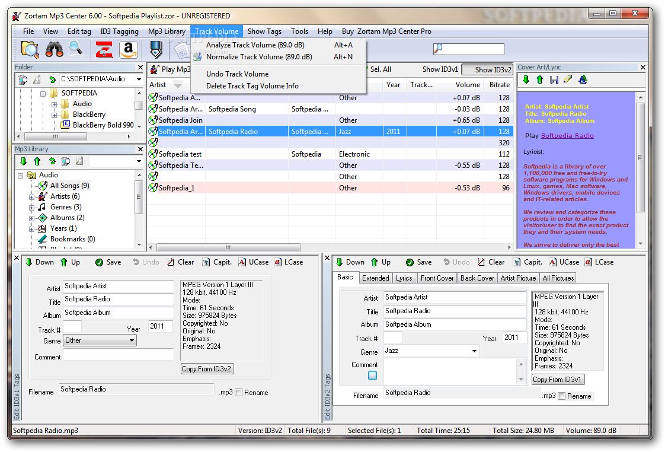
Task: Click Save in ID3v1 editor toolbar
Action: click(108, 262)
